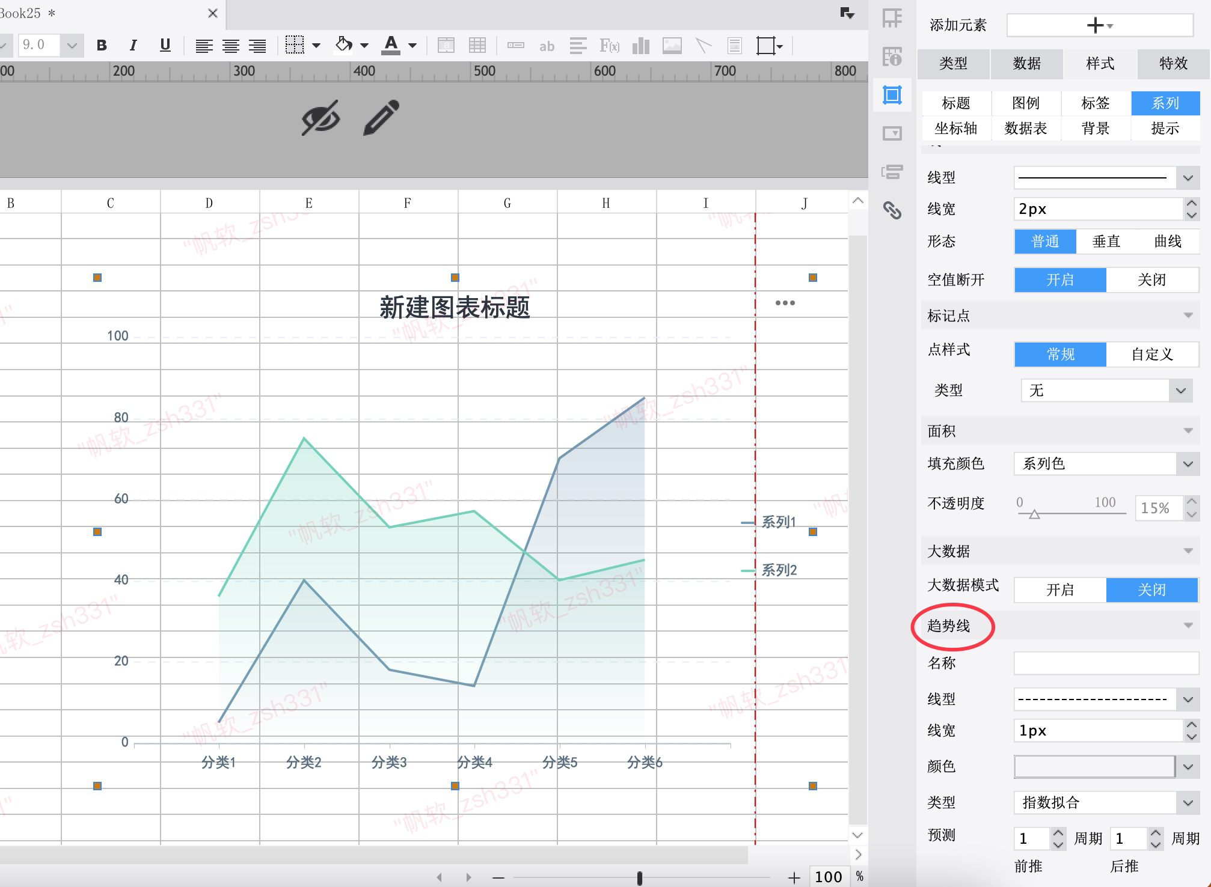Disable 大数据模式 with 关闭
Screen dimensions: 1211x887
tap(1152, 590)
